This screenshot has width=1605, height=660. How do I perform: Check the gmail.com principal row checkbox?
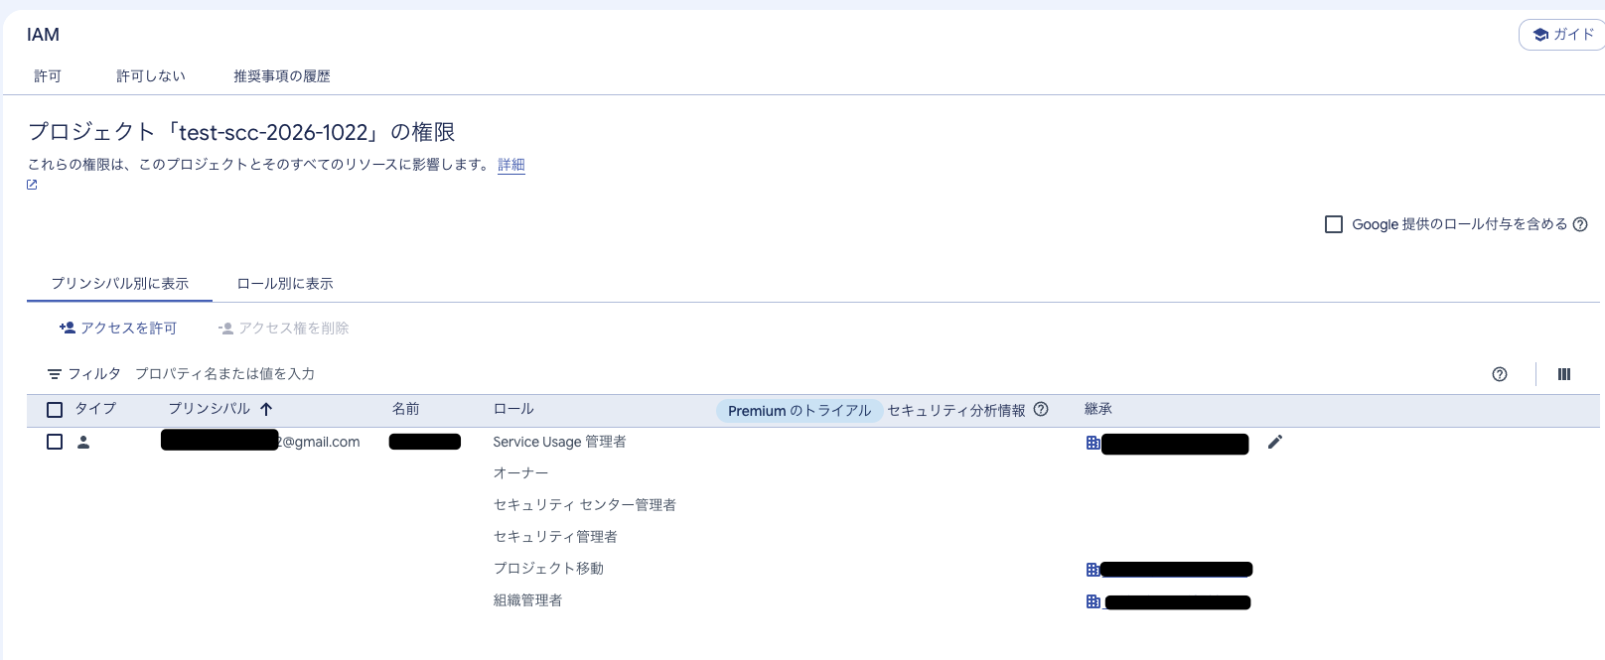[55, 442]
